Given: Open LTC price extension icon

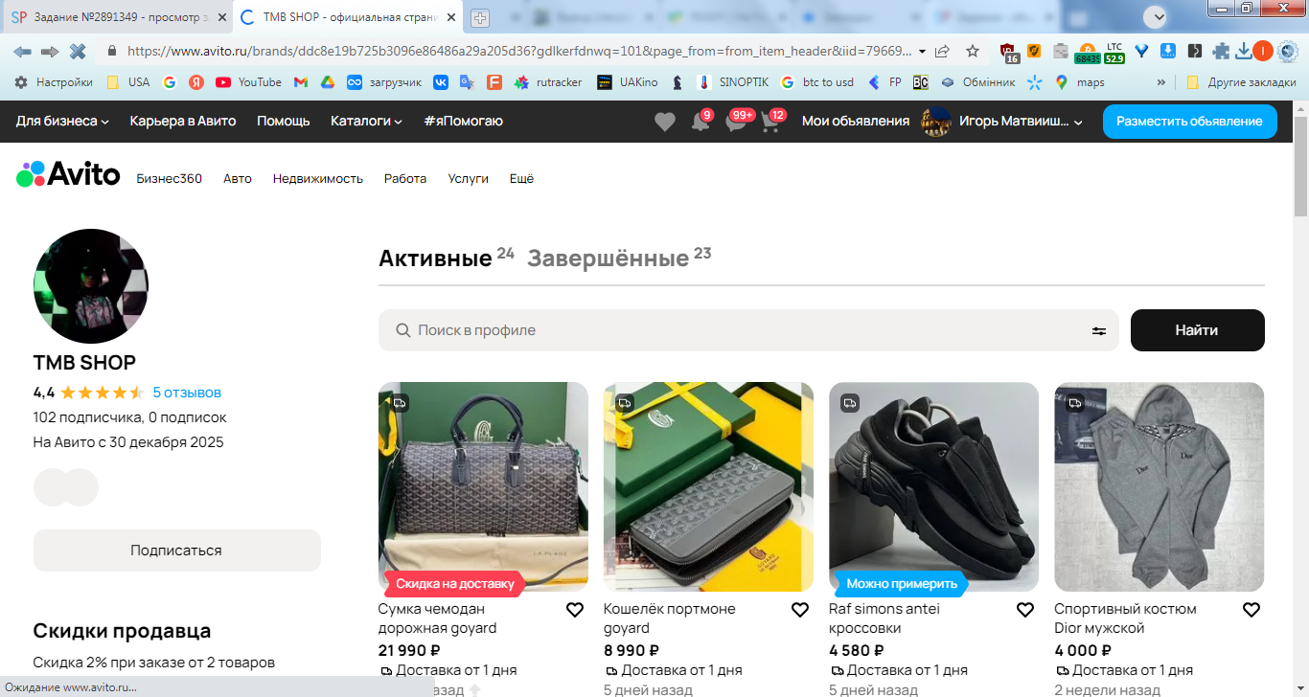Looking at the screenshot, I should (x=1114, y=52).
